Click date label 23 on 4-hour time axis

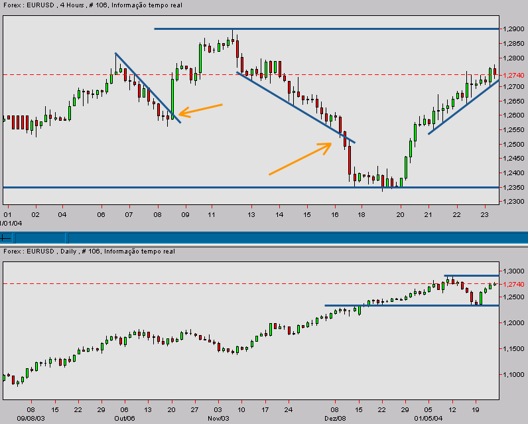click(484, 214)
